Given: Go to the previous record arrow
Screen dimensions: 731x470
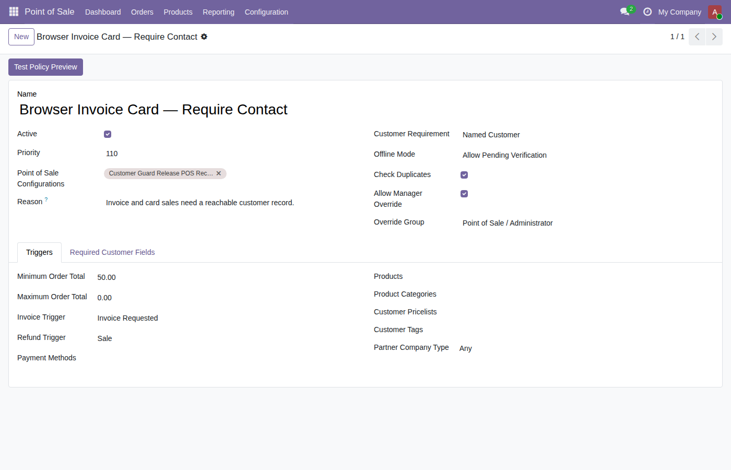Looking at the screenshot, I should click(x=697, y=37).
